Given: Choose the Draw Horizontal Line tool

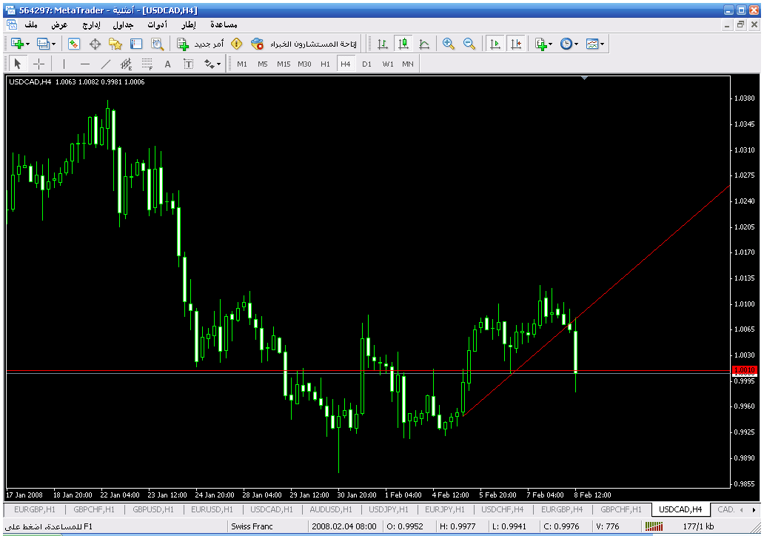Looking at the screenshot, I should click(85, 64).
